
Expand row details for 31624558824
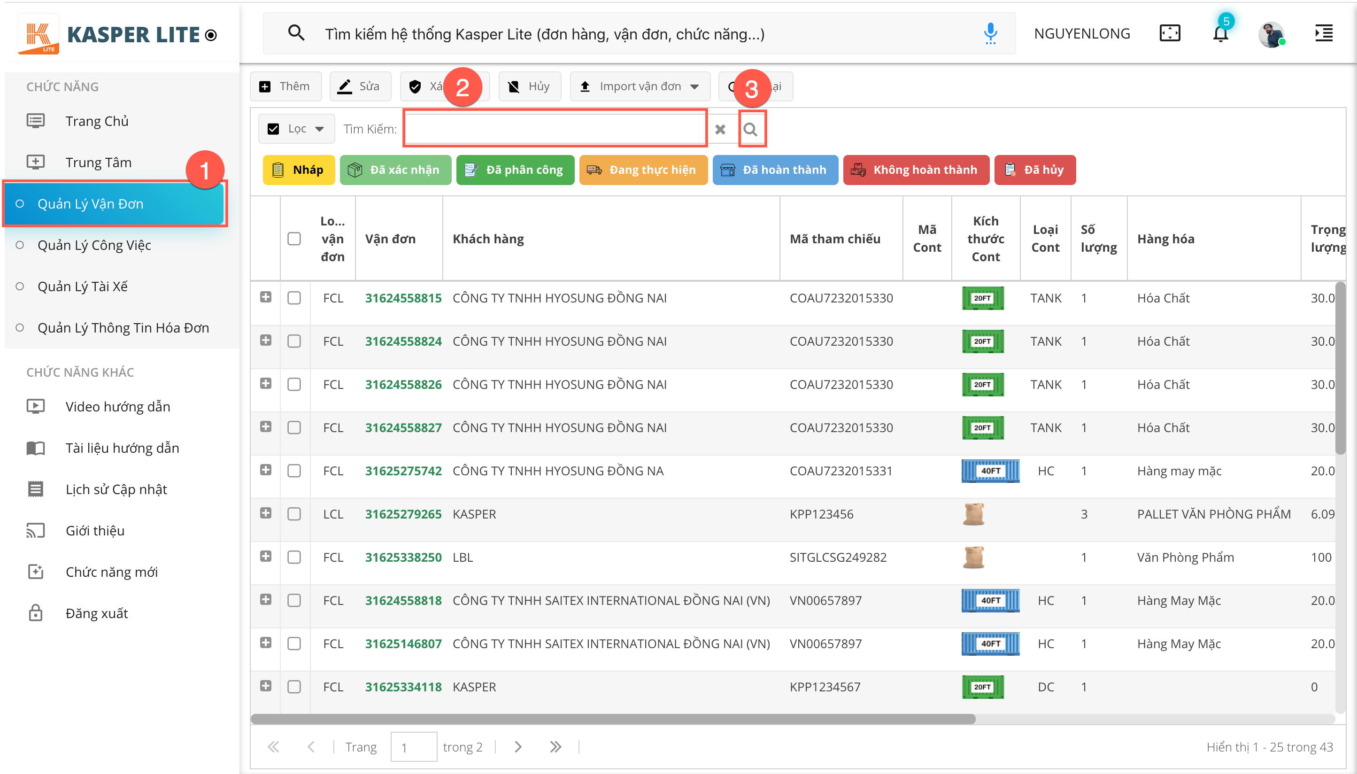point(266,340)
